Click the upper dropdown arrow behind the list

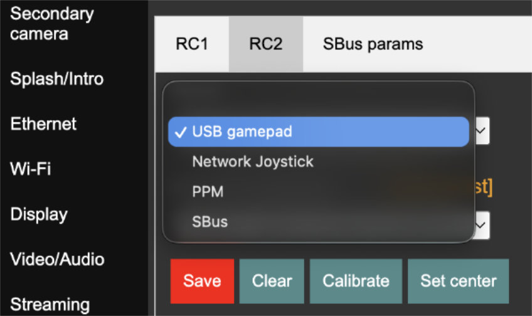tap(481, 131)
